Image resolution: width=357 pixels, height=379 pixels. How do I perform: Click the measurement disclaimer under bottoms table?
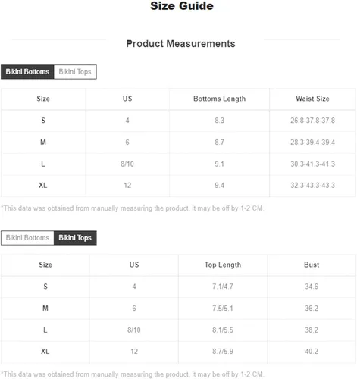tap(133, 208)
